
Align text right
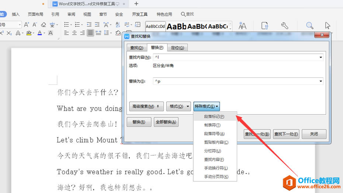tap(82, 33)
